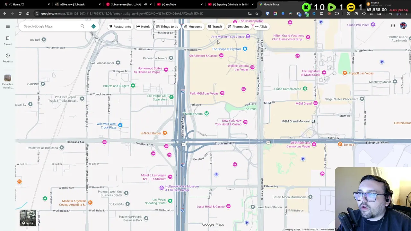
Task: Click the address bar URL
Action: point(122,13)
